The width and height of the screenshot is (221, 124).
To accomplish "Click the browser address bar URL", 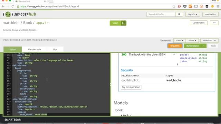I will (x=50, y=6).
